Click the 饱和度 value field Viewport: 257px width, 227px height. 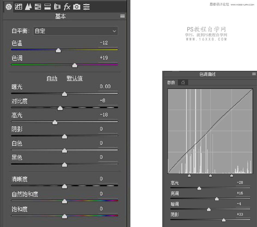[108, 209]
